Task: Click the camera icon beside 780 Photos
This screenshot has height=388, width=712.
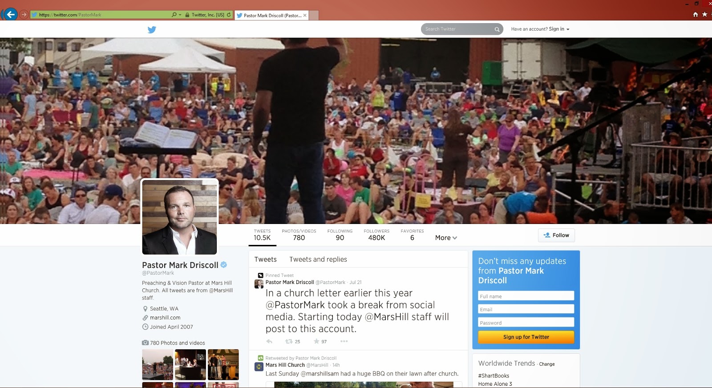Action: 145,343
